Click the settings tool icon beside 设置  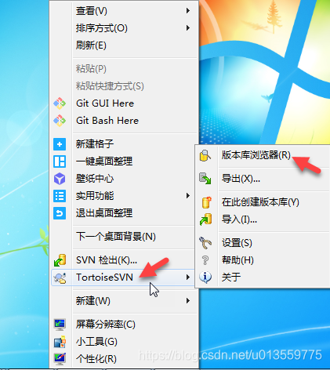coord(205,243)
